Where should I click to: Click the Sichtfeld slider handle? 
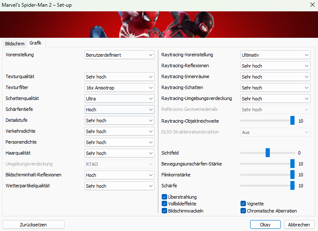268,153
